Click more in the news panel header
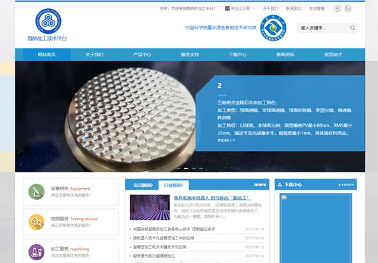This screenshot has width=378, height=263. point(260,185)
